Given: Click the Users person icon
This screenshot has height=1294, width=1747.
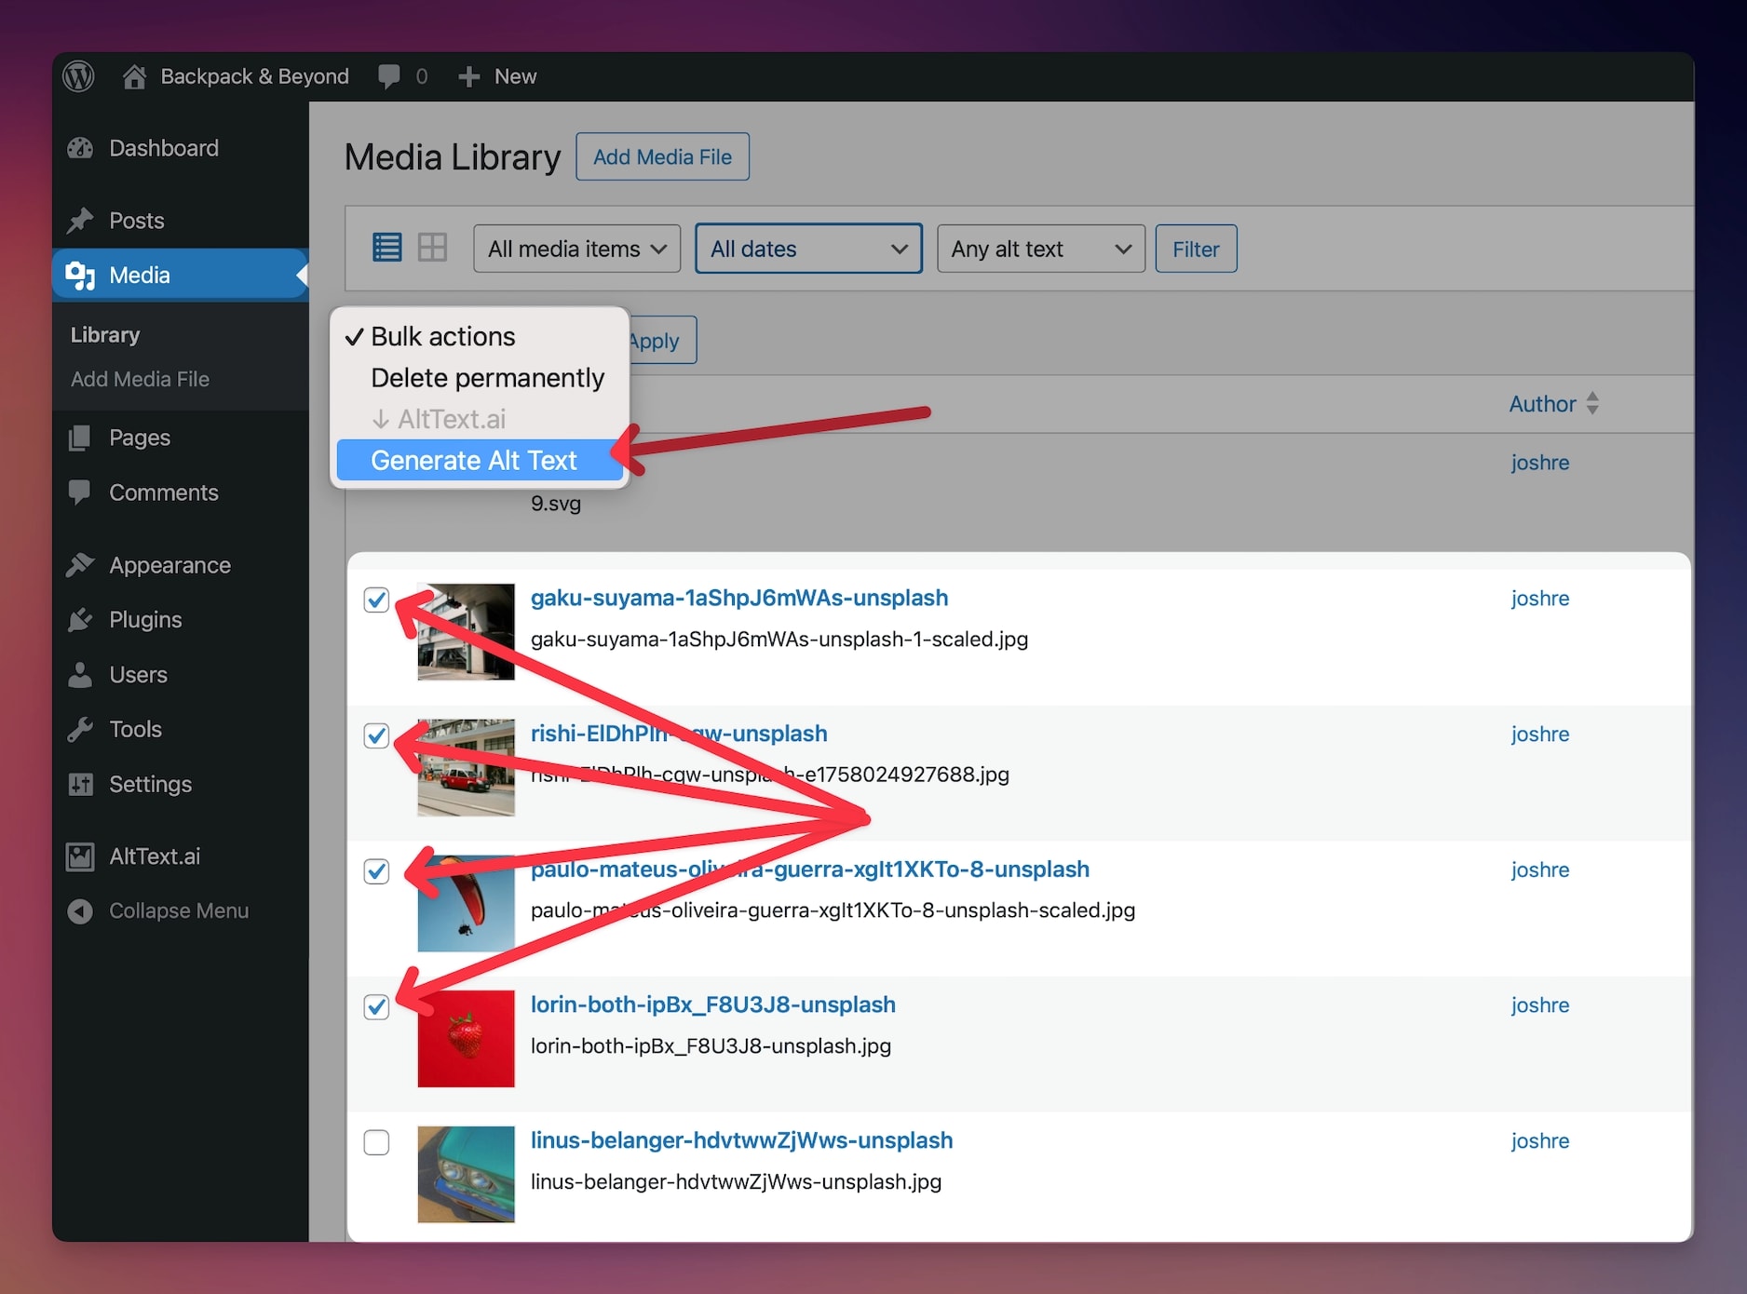Looking at the screenshot, I should [80, 675].
